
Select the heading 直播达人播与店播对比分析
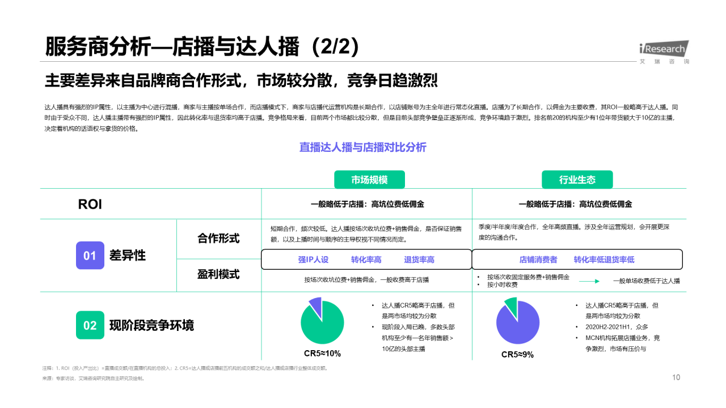click(x=363, y=147)
